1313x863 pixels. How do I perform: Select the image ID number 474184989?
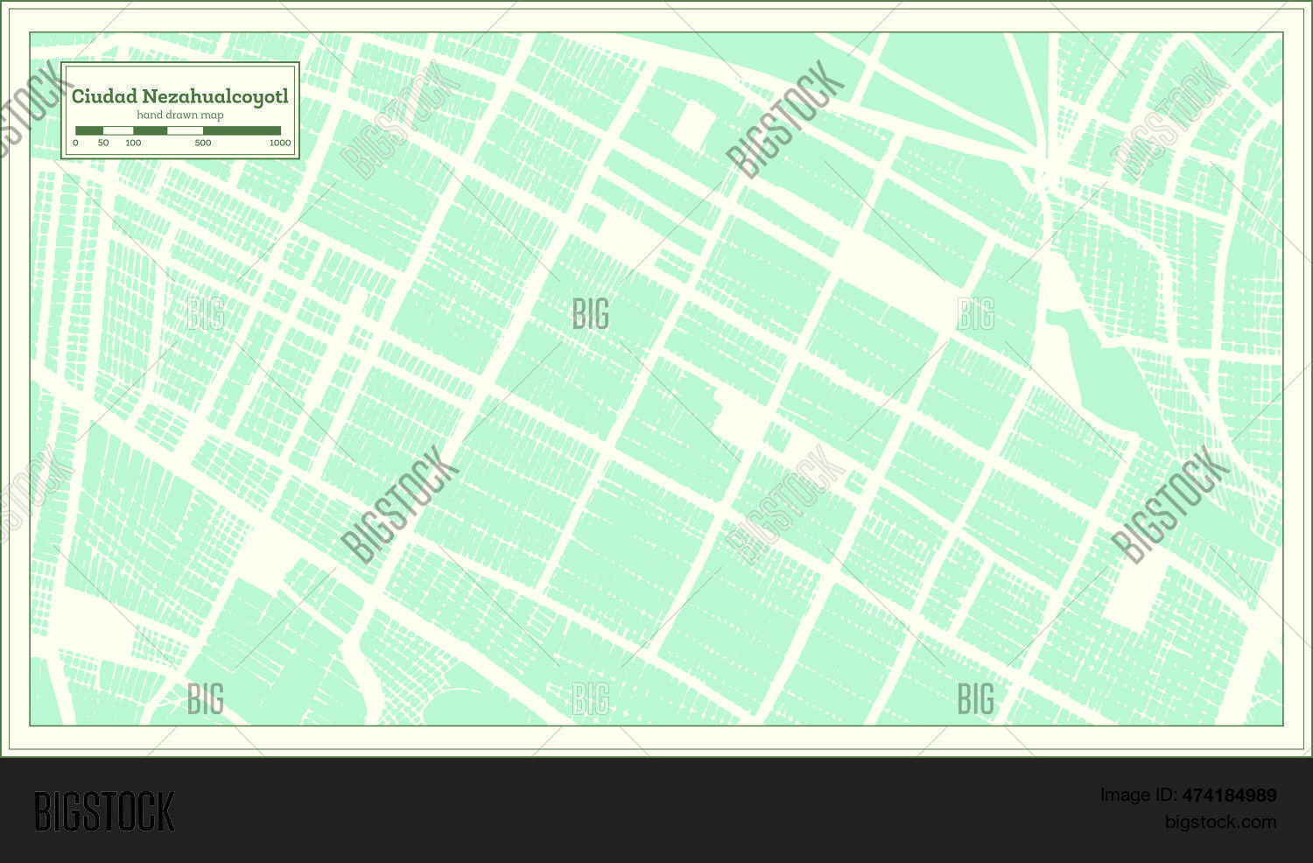pyautogui.click(x=1229, y=796)
